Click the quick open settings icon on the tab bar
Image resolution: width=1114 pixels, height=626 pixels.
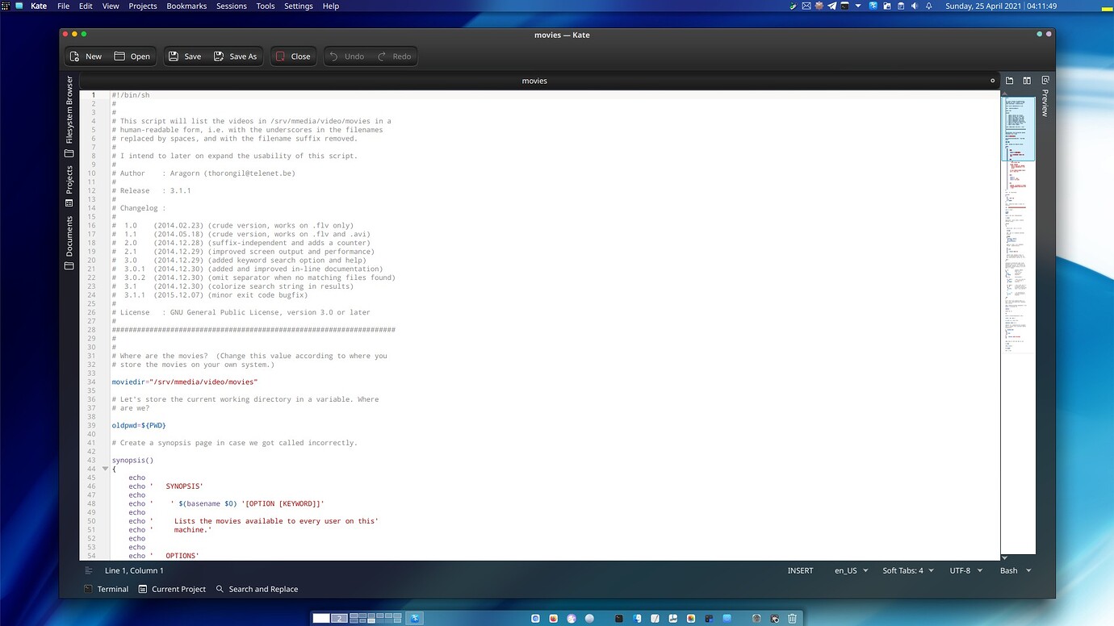click(991, 81)
